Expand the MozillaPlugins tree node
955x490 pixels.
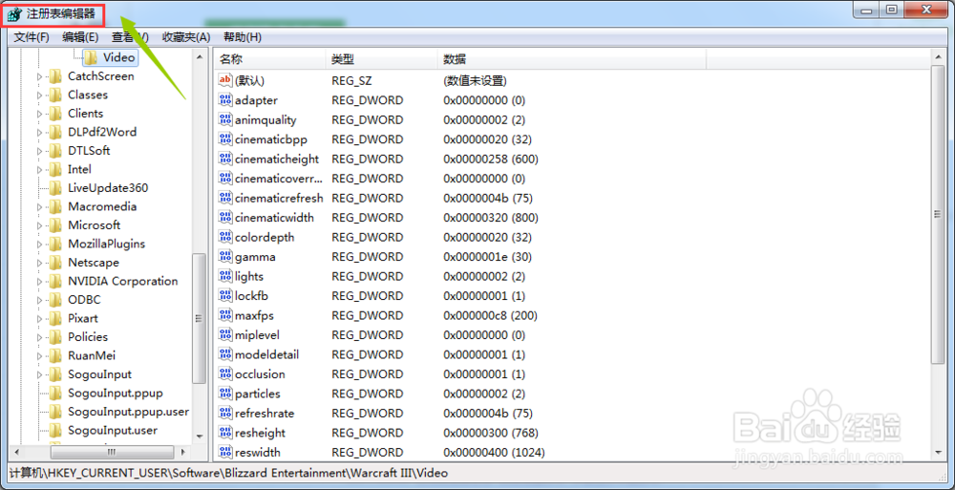[39, 245]
